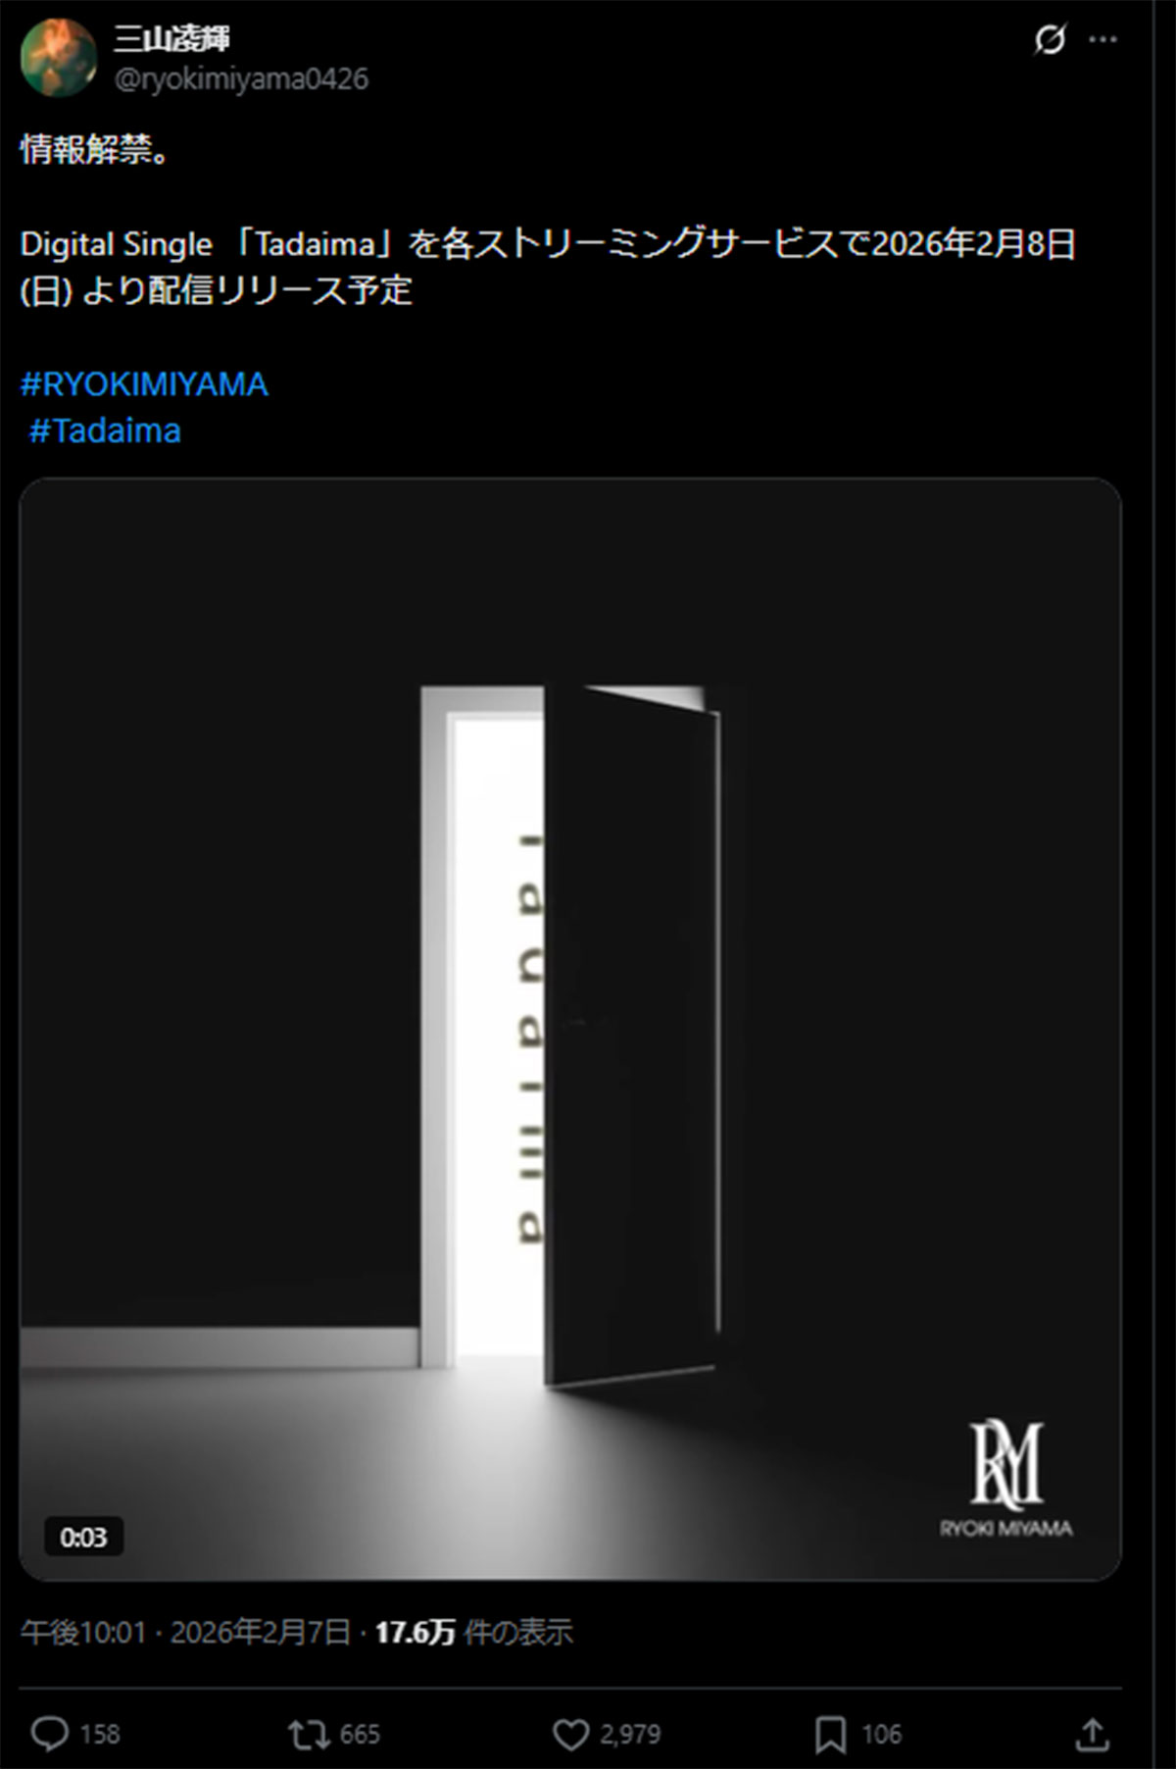Click the repost arrows icon
1176x1769 pixels.
[x=308, y=1734]
